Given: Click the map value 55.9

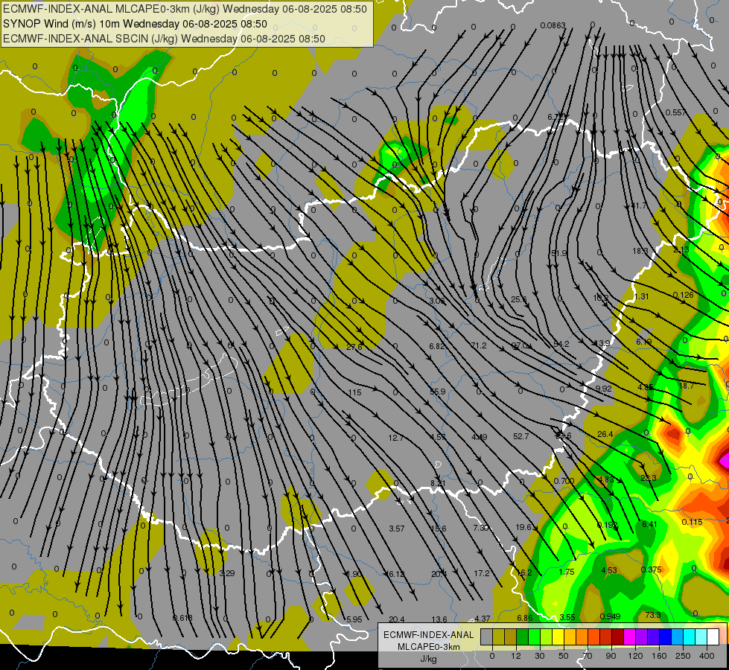Looking at the screenshot, I should [x=438, y=392].
